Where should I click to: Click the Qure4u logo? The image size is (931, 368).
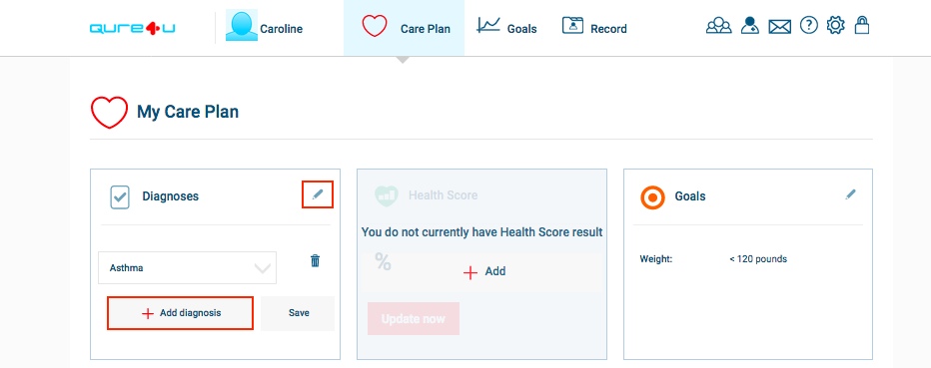point(133,28)
